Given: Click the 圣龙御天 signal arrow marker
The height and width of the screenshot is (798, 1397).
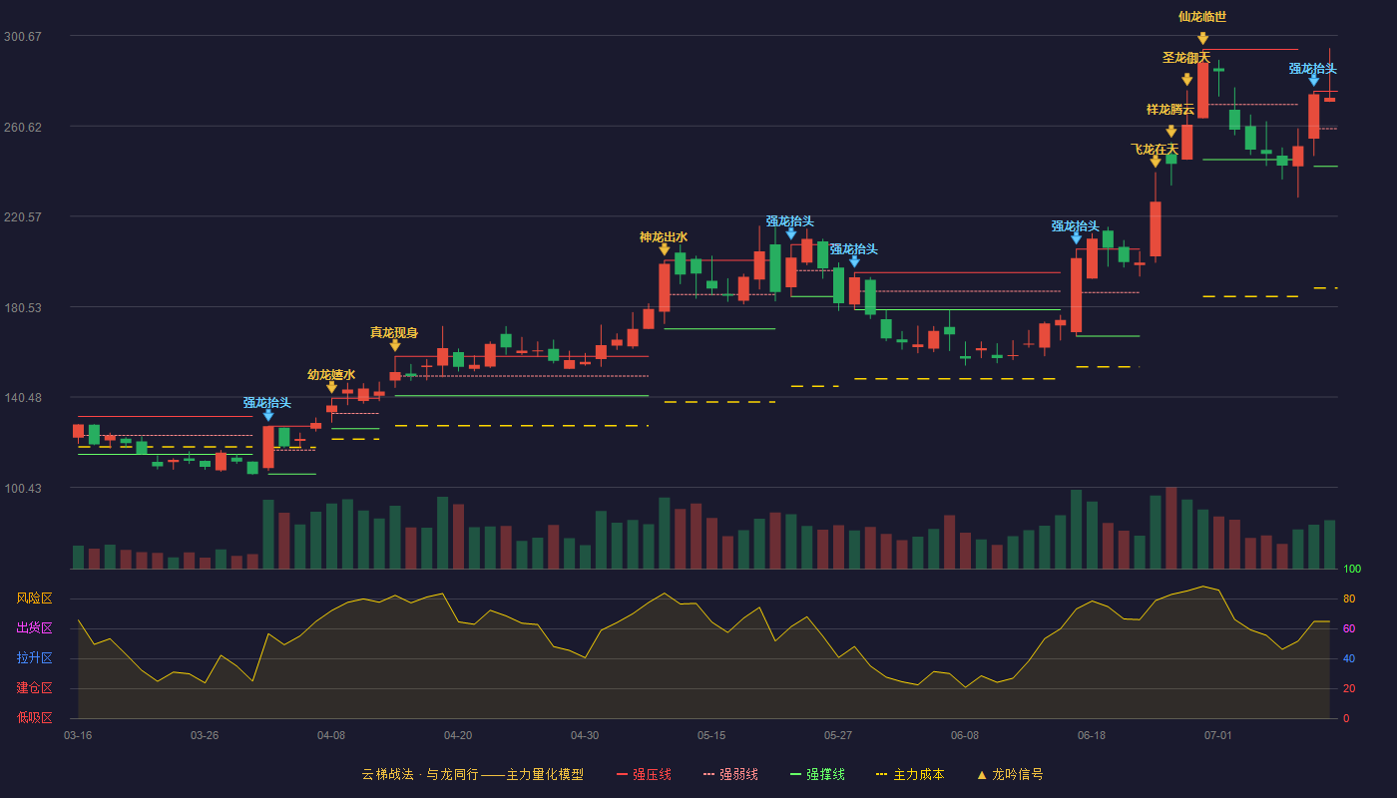Looking at the screenshot, I should (x=1186, y=79).
